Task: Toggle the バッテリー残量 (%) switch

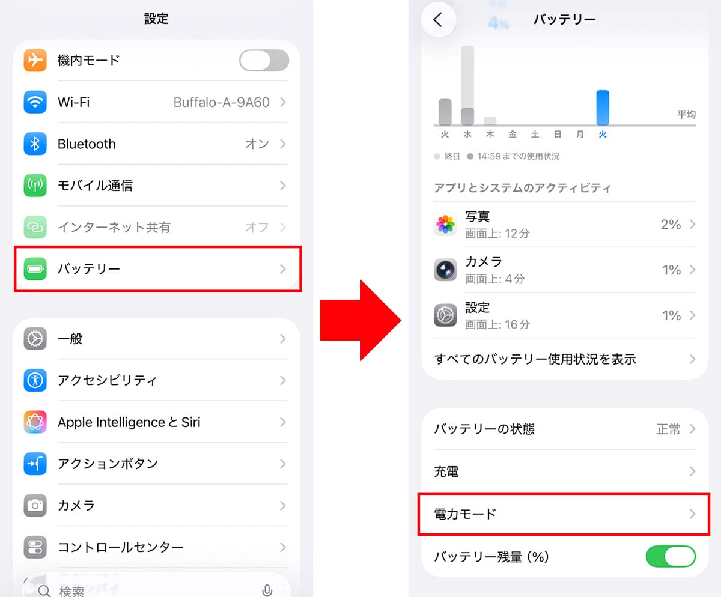Action: click(x=671, y=557)
